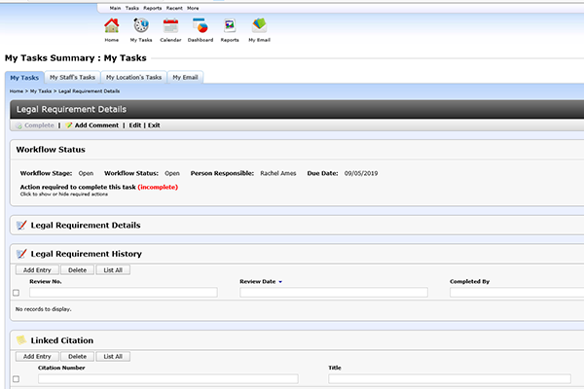Open the Home icon in toolbar
The height and width of the screenshot is (389, 584).
[x=112, y=26]
